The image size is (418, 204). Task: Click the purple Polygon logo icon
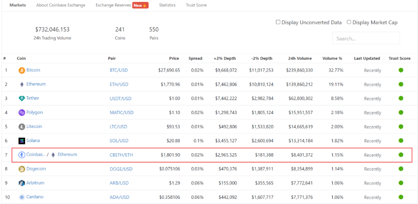click(x=22, y=113)
